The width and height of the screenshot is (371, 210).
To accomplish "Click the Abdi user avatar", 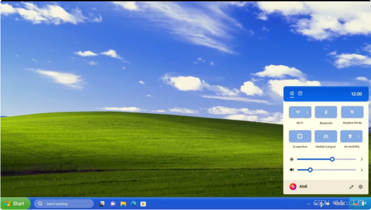I will pos(293,187).
